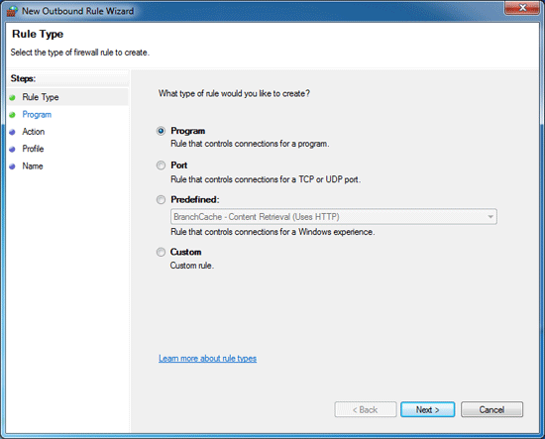Click the blue bullet beside Profile step
The width and height of the screenshot is (545, 439).
(13, 149)
